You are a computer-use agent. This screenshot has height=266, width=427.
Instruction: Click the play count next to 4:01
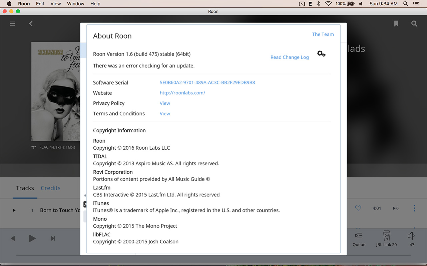(396, 208)
